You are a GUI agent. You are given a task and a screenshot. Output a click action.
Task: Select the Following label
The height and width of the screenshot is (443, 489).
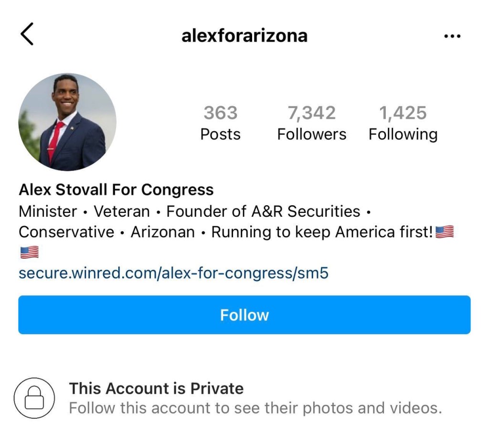click(x=403, y=134)
